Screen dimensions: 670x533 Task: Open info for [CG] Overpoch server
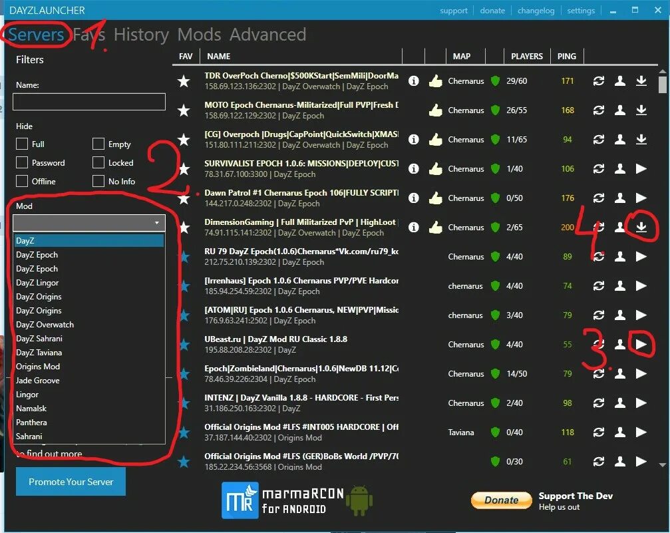tap(413, 139)
